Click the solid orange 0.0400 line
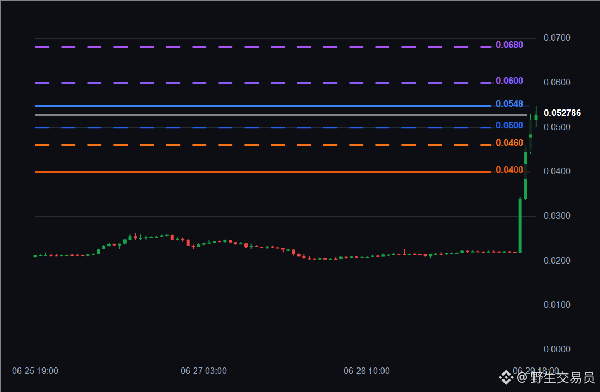Screen dimensions: 600x392 point(263,172)
